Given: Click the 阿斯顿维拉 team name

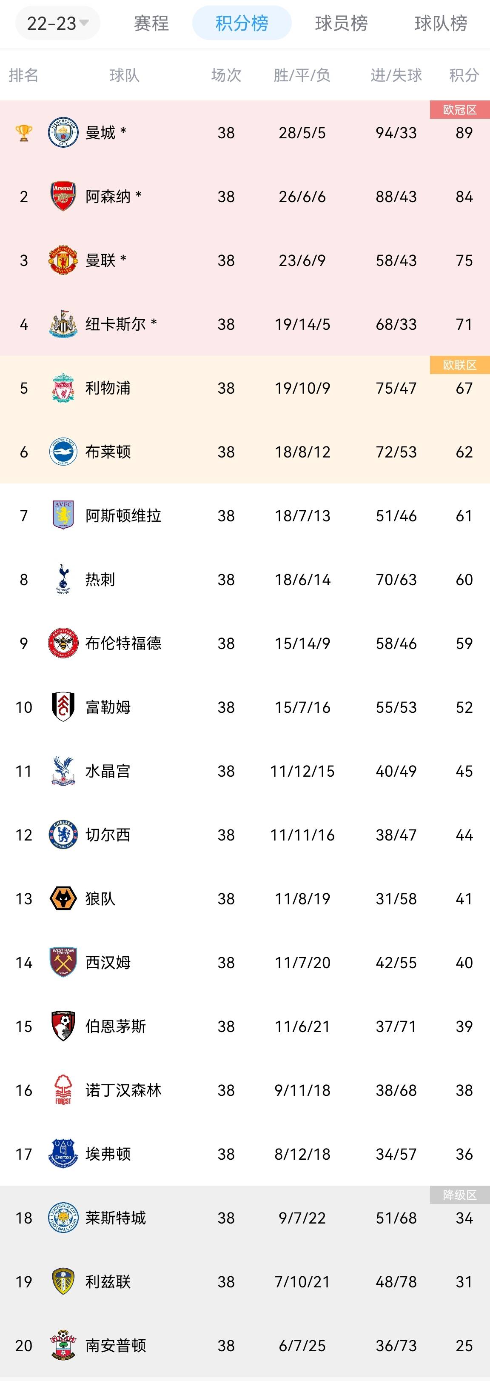Looking at the screenshot, I should pos(123,516).
